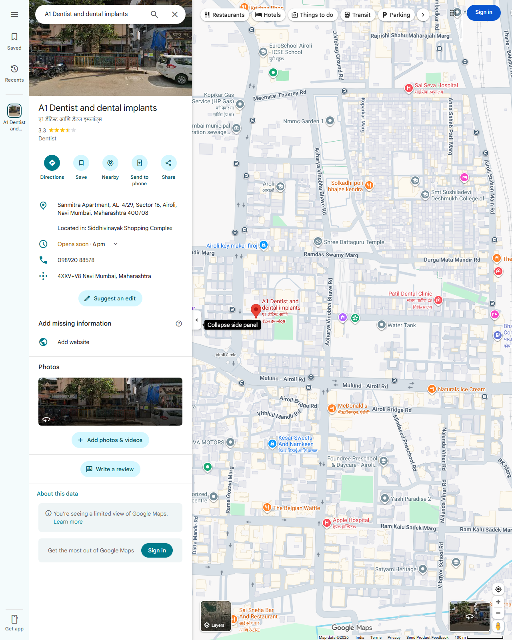Viewport: 512px width, 640px height.
Task: Click Add photos & videos
Action: coord(110,440)
